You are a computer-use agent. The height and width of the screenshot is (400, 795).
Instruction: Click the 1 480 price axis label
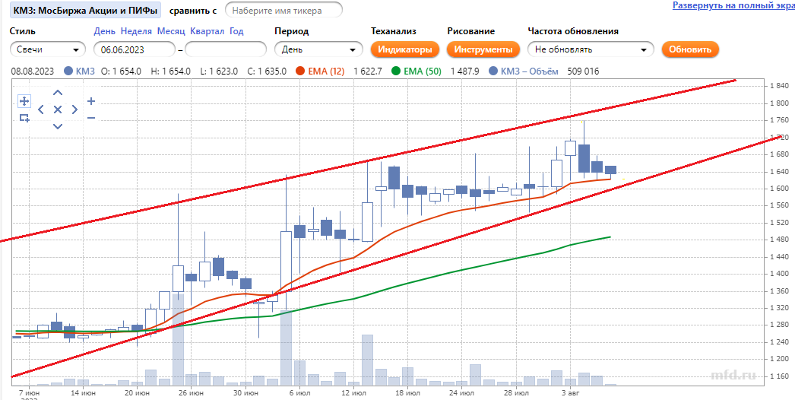point(779,240)
